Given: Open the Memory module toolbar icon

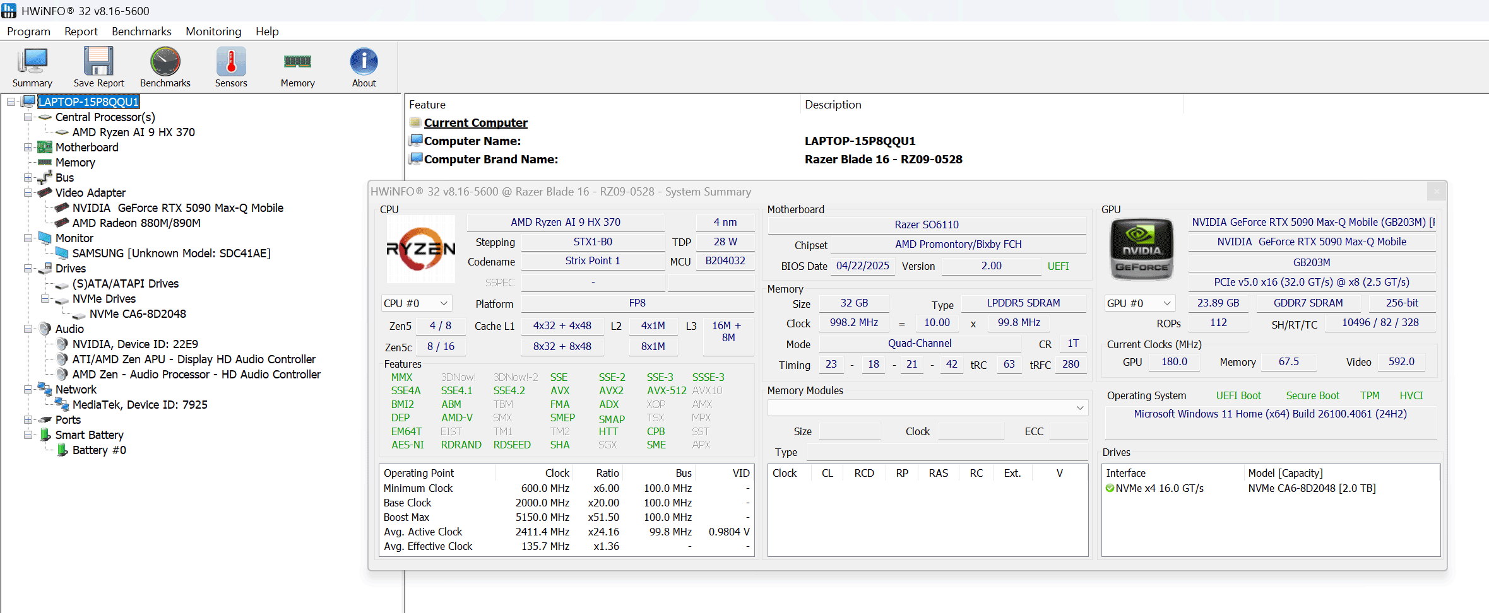Looking at the screenshot, I should point(297,61).
